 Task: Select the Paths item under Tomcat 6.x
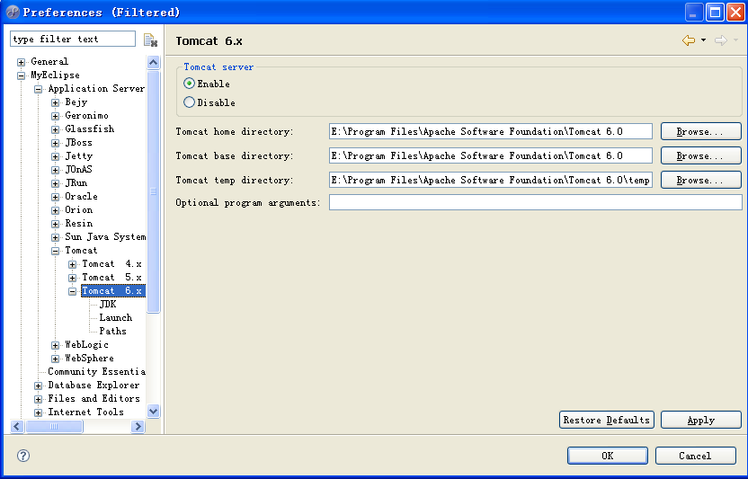coord(112,331)
